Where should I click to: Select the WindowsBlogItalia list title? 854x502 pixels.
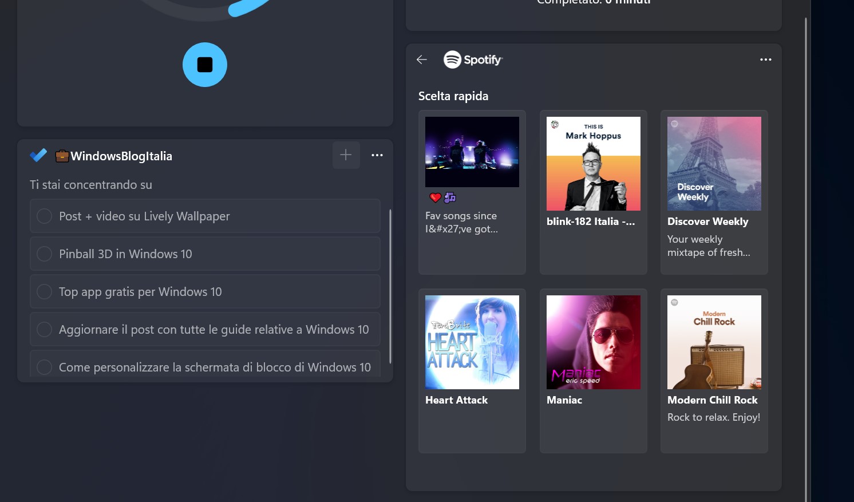point(121,156)
